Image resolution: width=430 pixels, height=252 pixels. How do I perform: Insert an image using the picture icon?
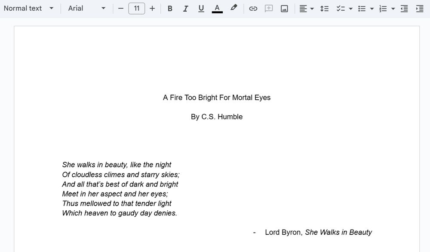(284, 9)
